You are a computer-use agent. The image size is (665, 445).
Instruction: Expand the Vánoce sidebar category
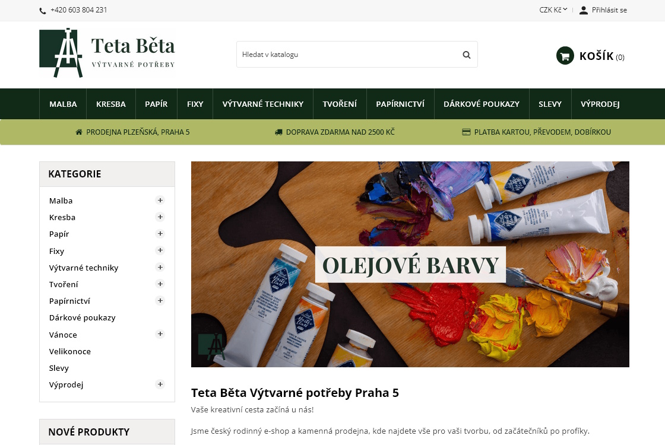tap(160, 334)
